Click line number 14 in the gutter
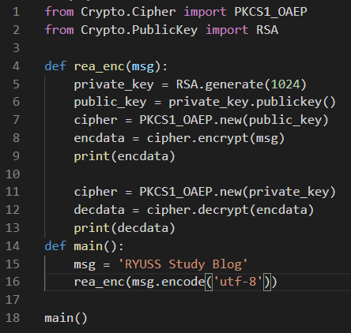 (13, 246)
